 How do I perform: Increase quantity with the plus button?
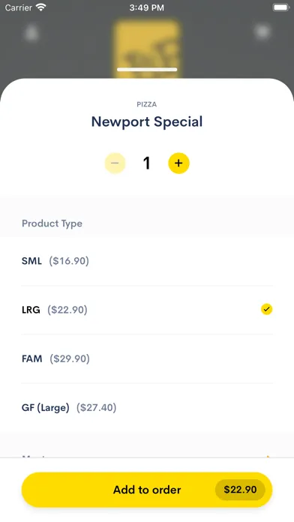pos(178,163)
